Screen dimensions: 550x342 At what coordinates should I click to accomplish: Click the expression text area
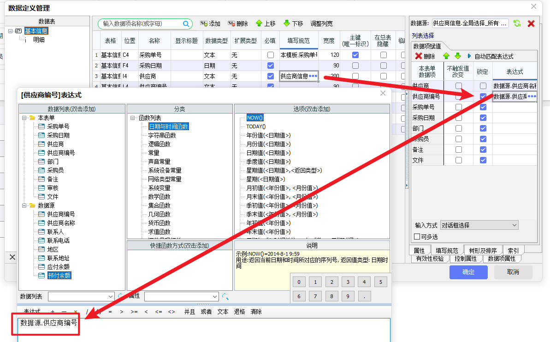(204, 330)
